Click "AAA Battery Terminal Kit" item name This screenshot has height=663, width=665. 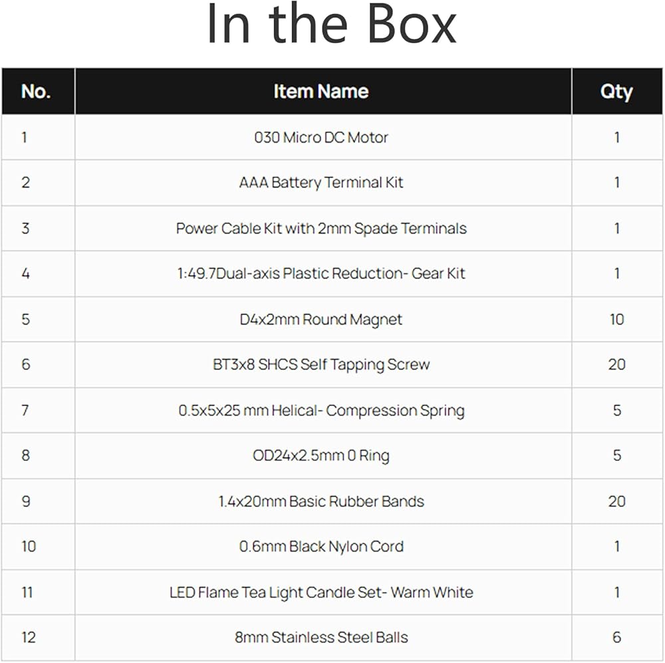[321, 183]
